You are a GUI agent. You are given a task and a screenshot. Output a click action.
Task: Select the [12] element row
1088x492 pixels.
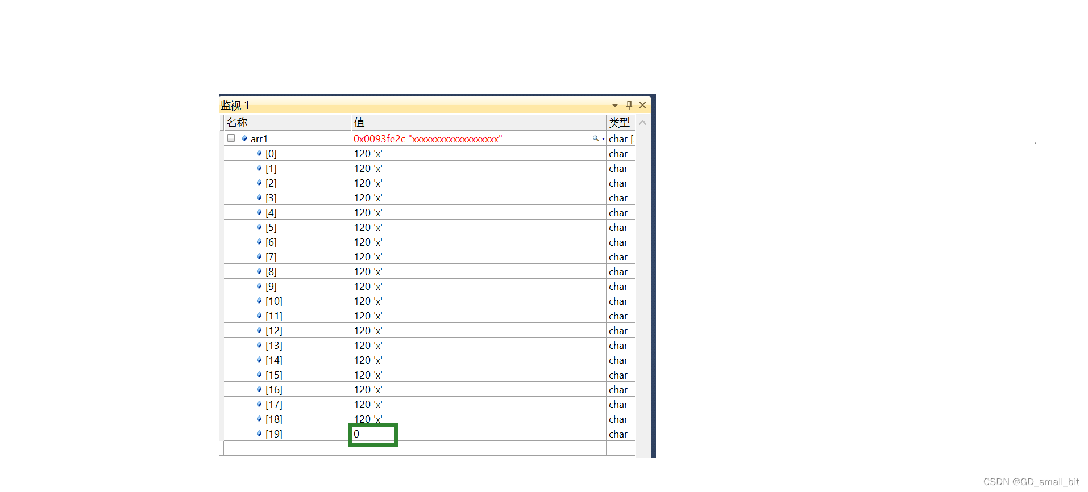[x=429, y=331]
